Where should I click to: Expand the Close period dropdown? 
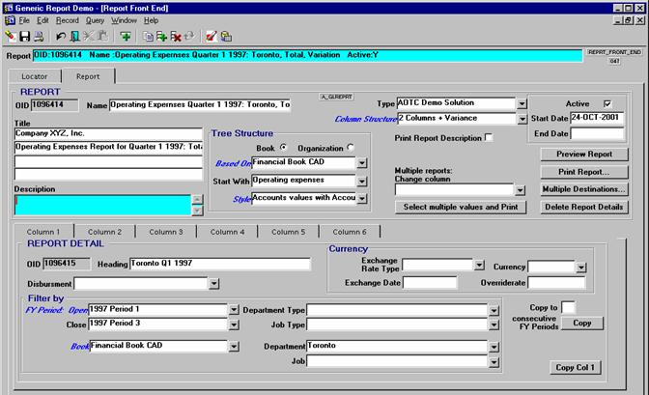click(234, 324)
